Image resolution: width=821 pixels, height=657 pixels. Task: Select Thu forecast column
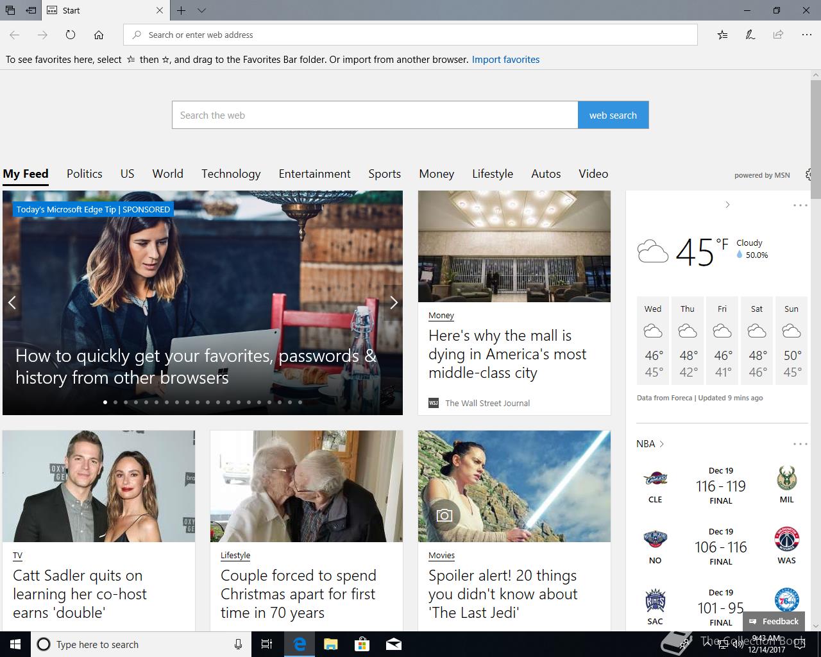pyautogui.click(x=688, y=341)
